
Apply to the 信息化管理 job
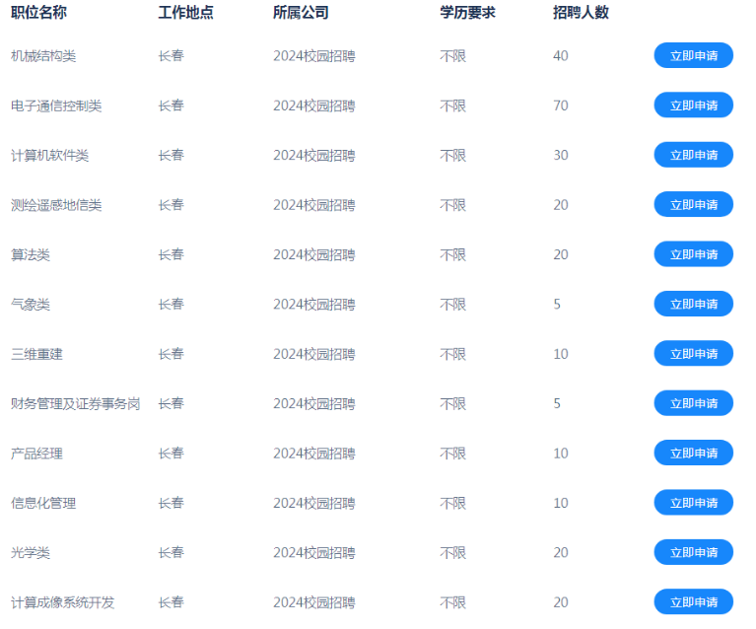click(693, 503)
